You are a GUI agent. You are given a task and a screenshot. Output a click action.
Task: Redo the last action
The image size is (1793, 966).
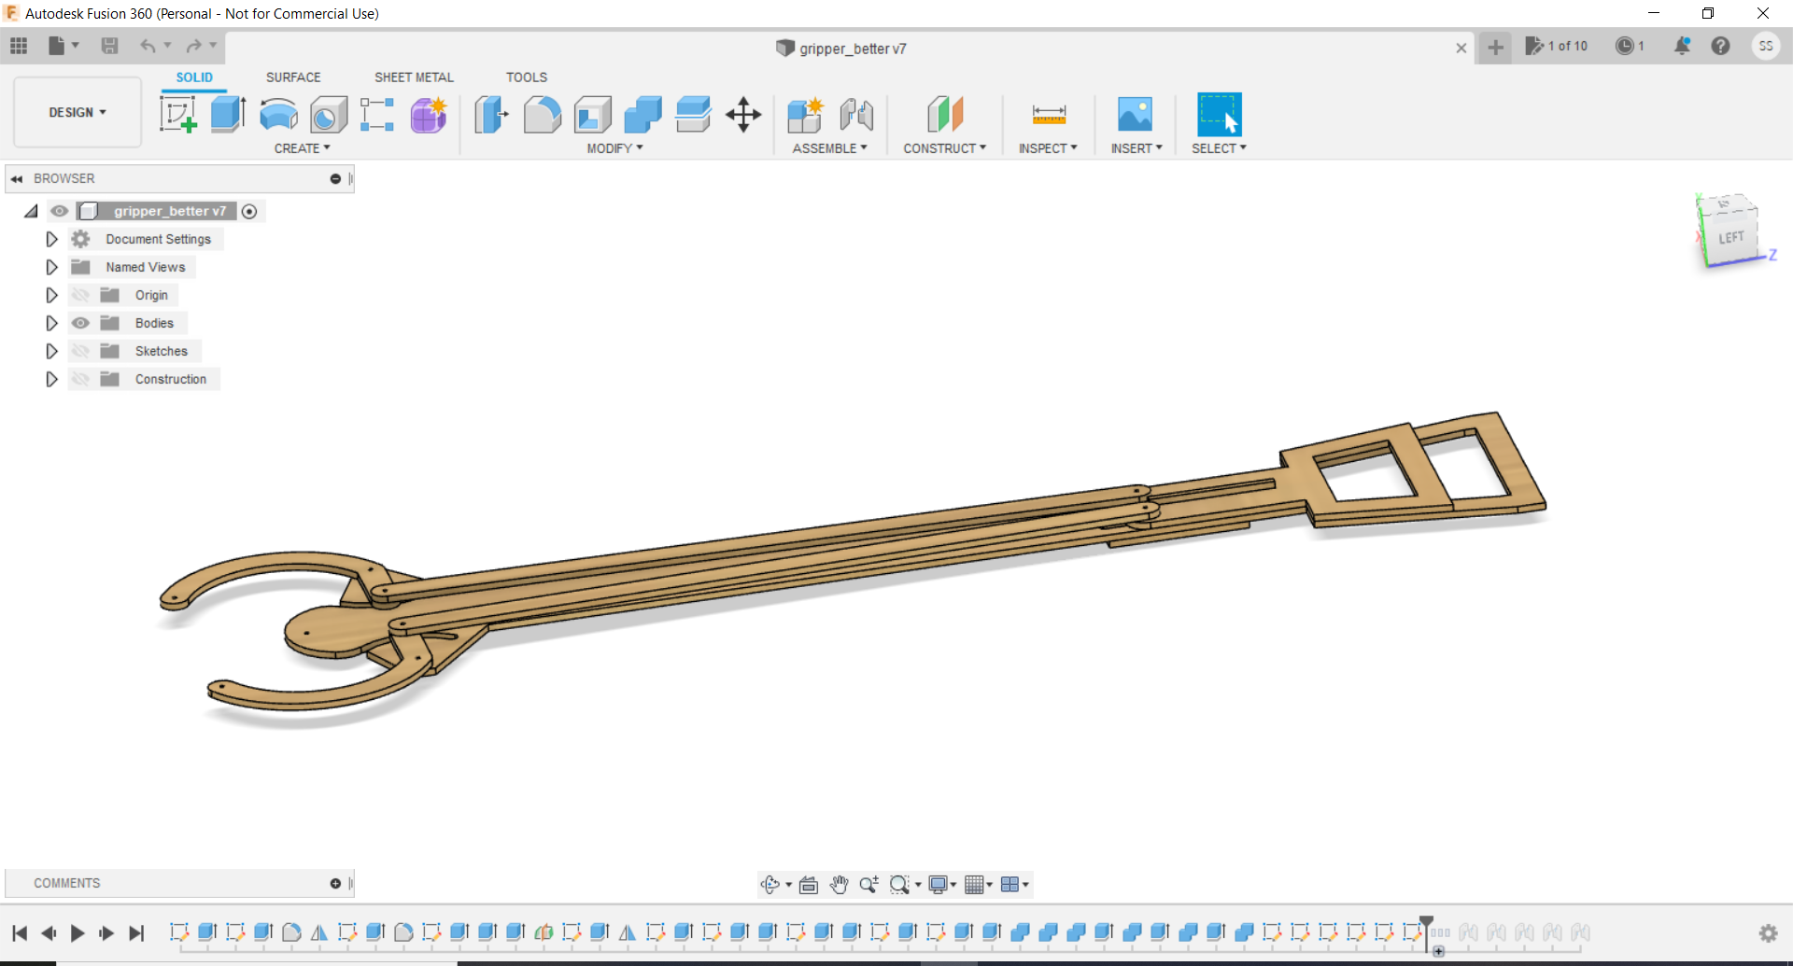(x=193, y=46)
